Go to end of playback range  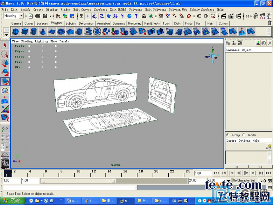(268, 173)
